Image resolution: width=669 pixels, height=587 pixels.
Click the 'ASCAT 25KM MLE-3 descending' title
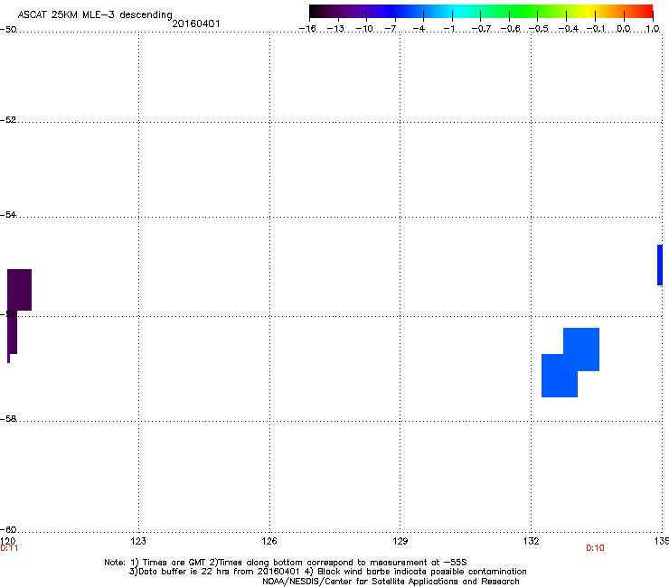point(95,14)
